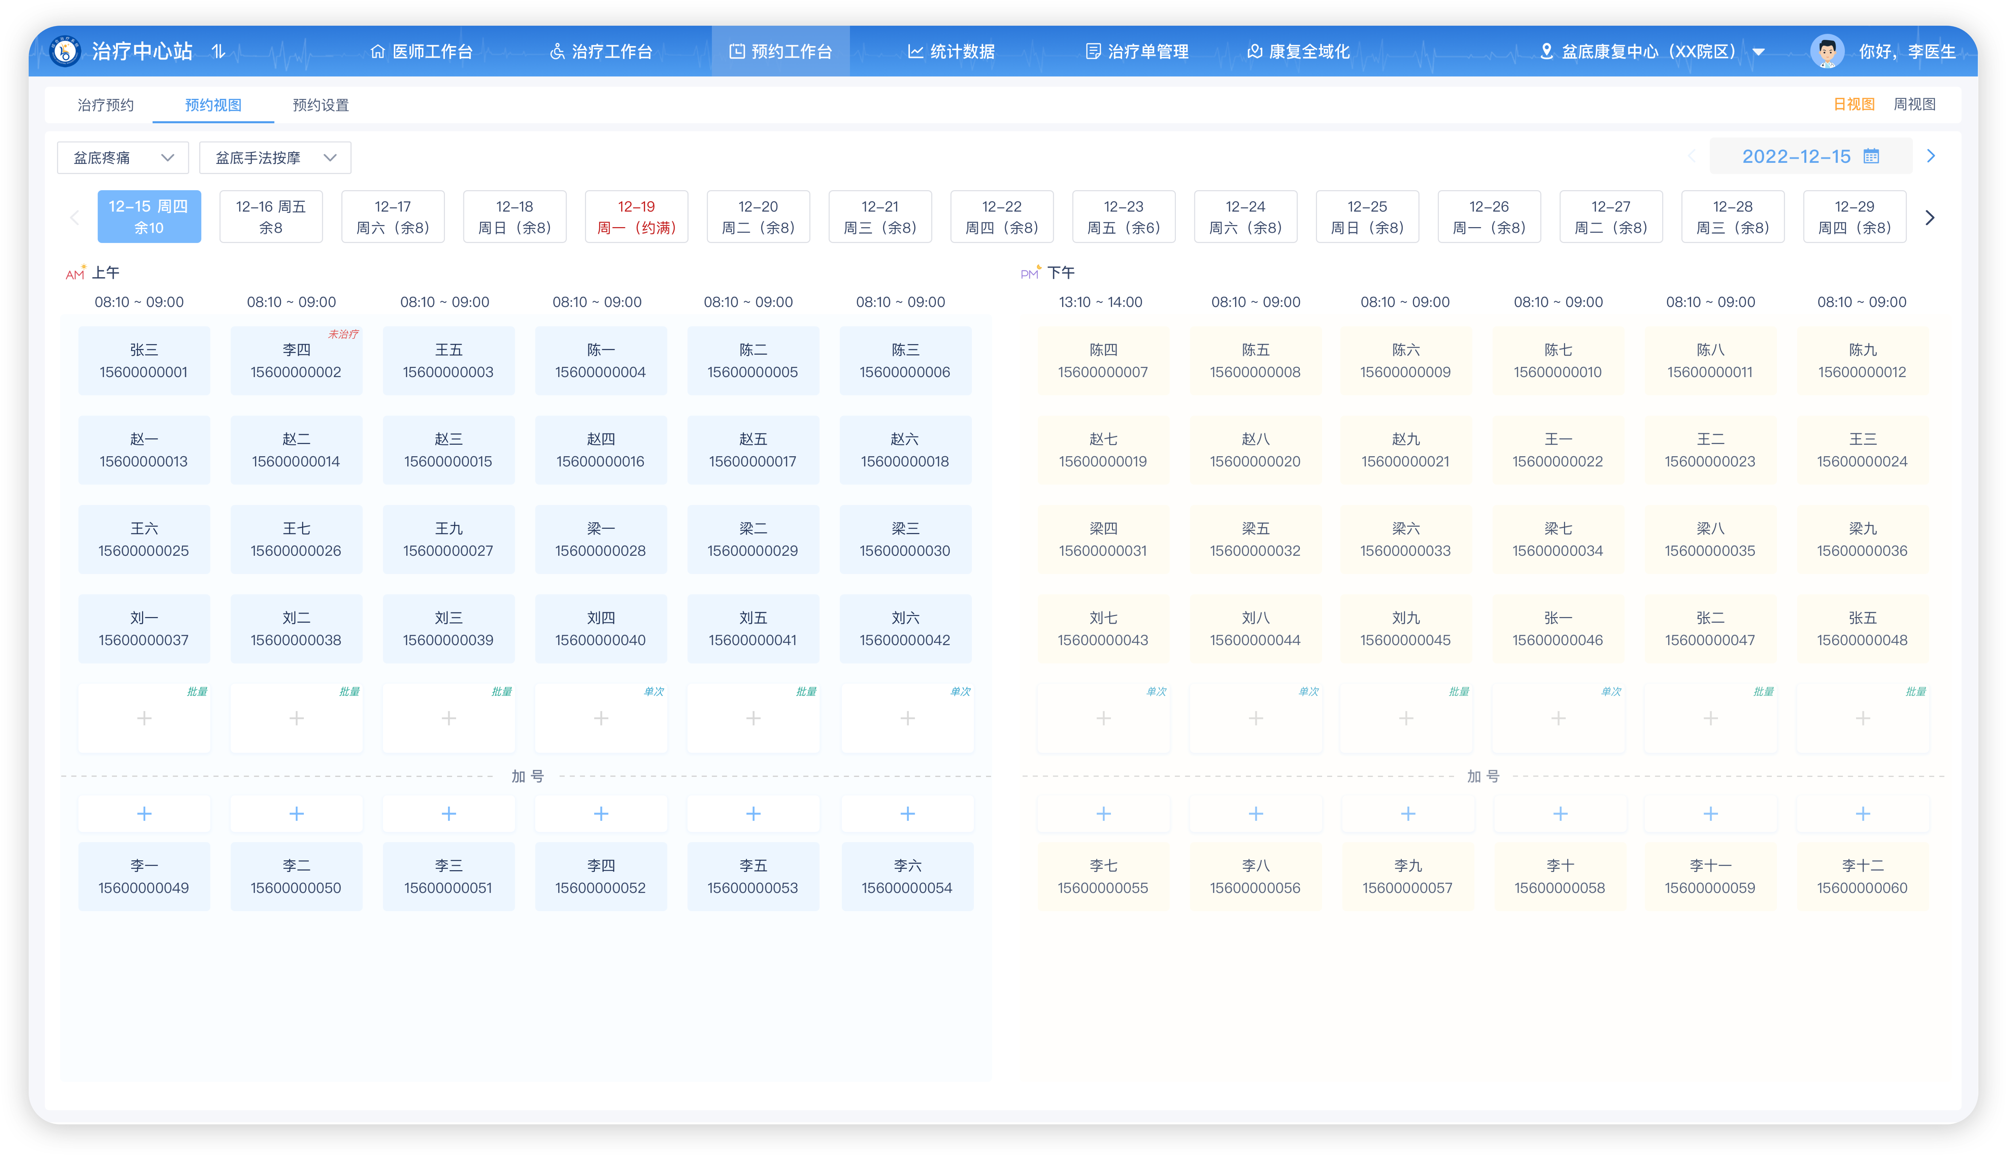The height and width of the screenshot is (1156, 2007).
Task: Go to previous day using arrow left of 2022-12-15
Action: coord(1691,157)
